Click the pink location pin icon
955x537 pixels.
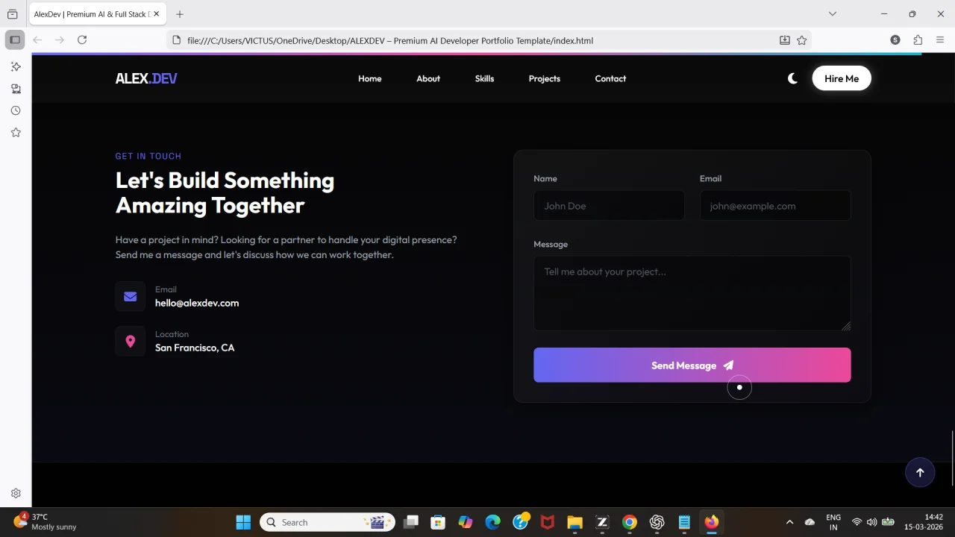(x=131, y=341)
